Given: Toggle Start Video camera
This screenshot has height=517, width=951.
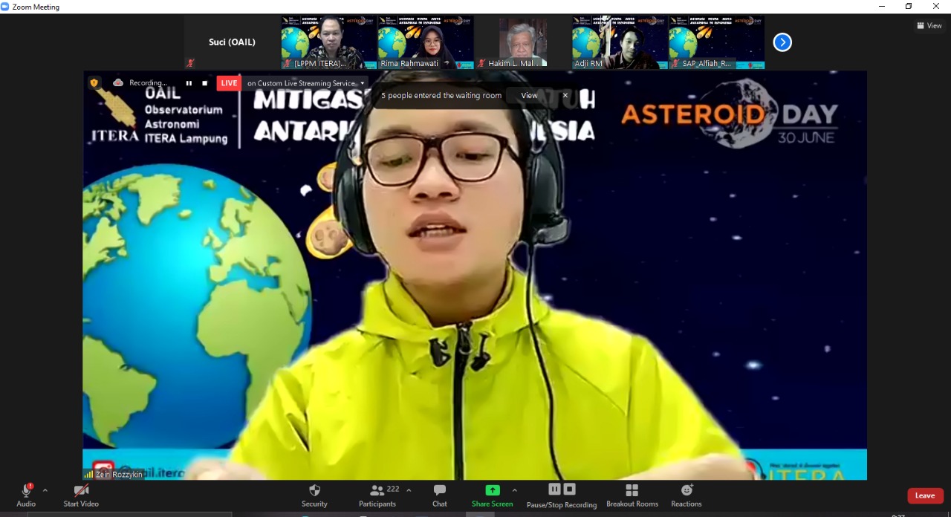Looking at the screenshot, I should (81, 495).
